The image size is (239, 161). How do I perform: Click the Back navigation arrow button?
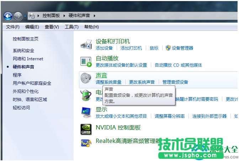click(x=8, y=16)
